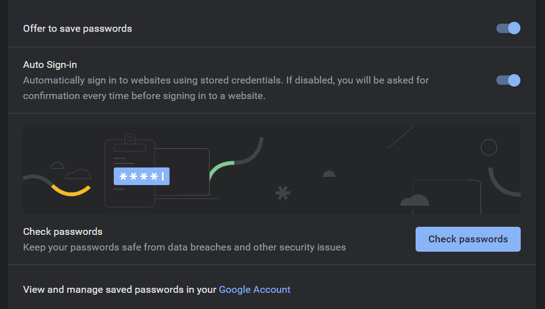Click the "Check passwords" heading text
Viewport: 545px width, 309px height.
62,232
